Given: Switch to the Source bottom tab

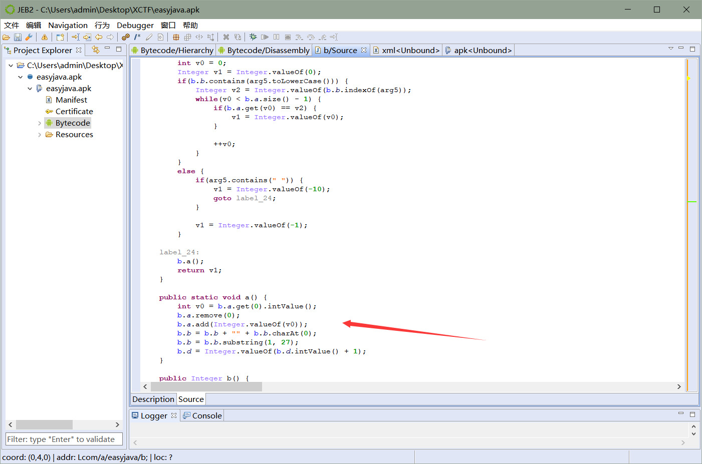Looking at the screenshot, I should coord(191,399).
